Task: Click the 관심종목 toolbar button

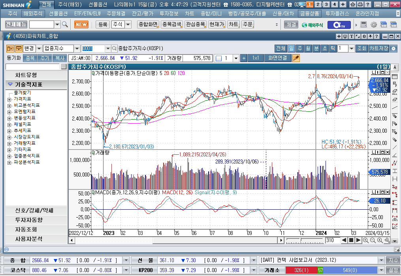Action: click(196, 24)
